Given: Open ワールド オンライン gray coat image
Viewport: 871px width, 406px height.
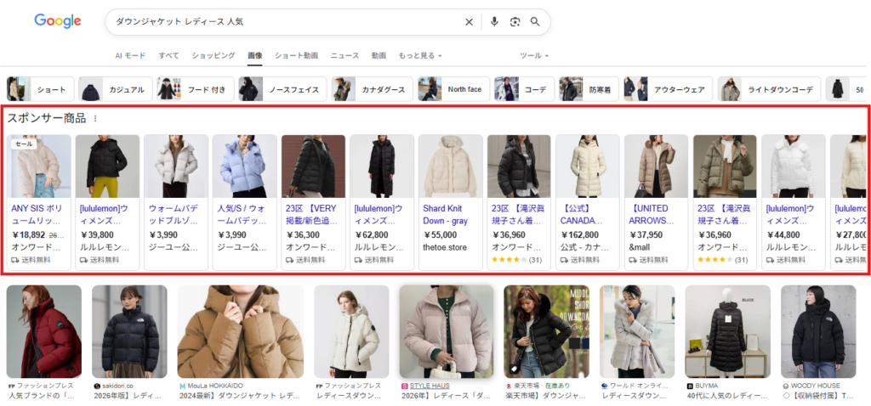Looking at the screenshot, I should [637, 331].
